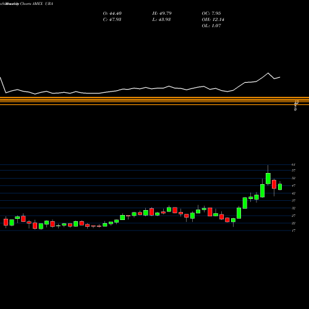Click price axis label 37

[x=294, y=201]
